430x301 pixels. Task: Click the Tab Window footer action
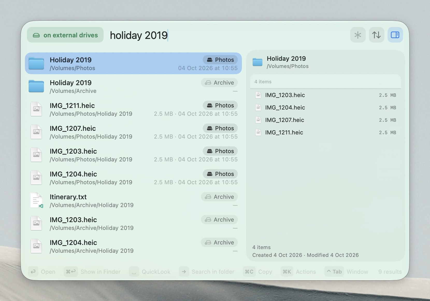(x=346, y=272)
